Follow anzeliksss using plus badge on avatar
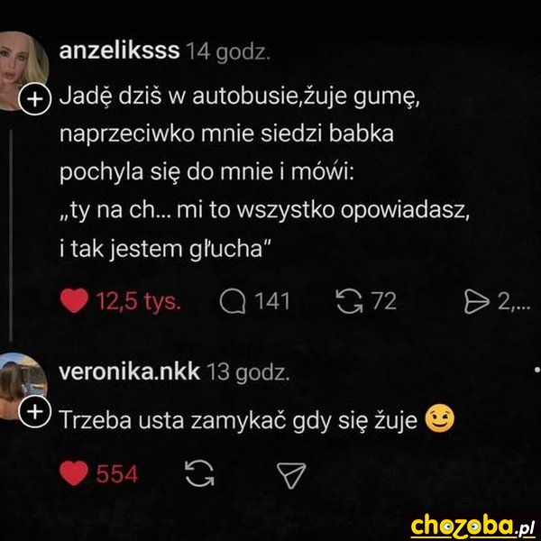 point(34,98)
